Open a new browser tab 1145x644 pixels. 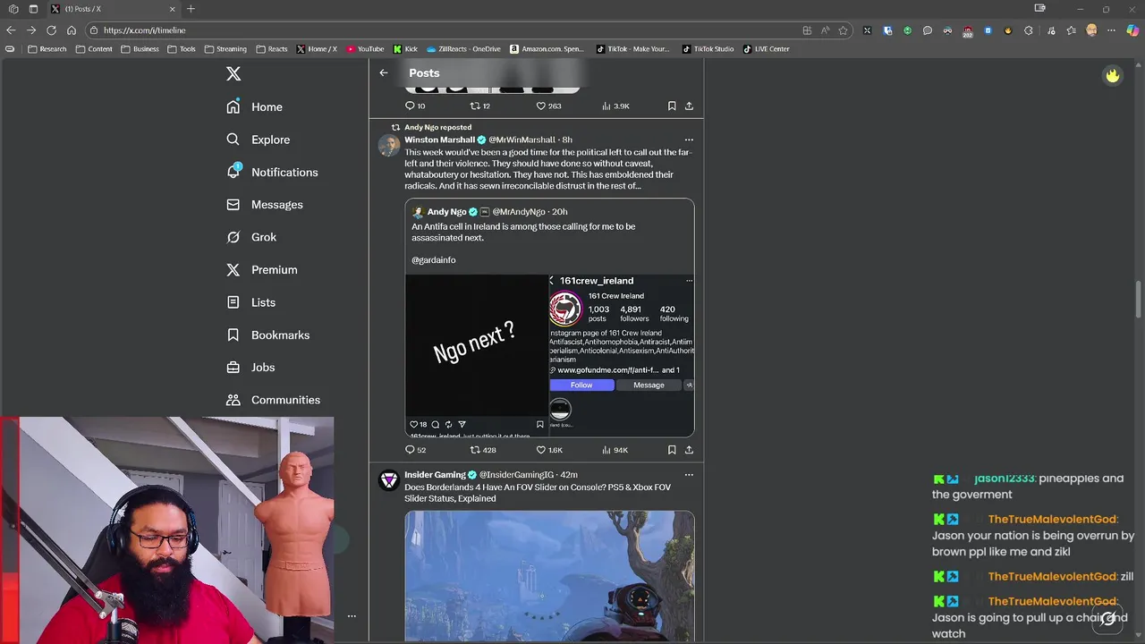[x=191, y=9]
